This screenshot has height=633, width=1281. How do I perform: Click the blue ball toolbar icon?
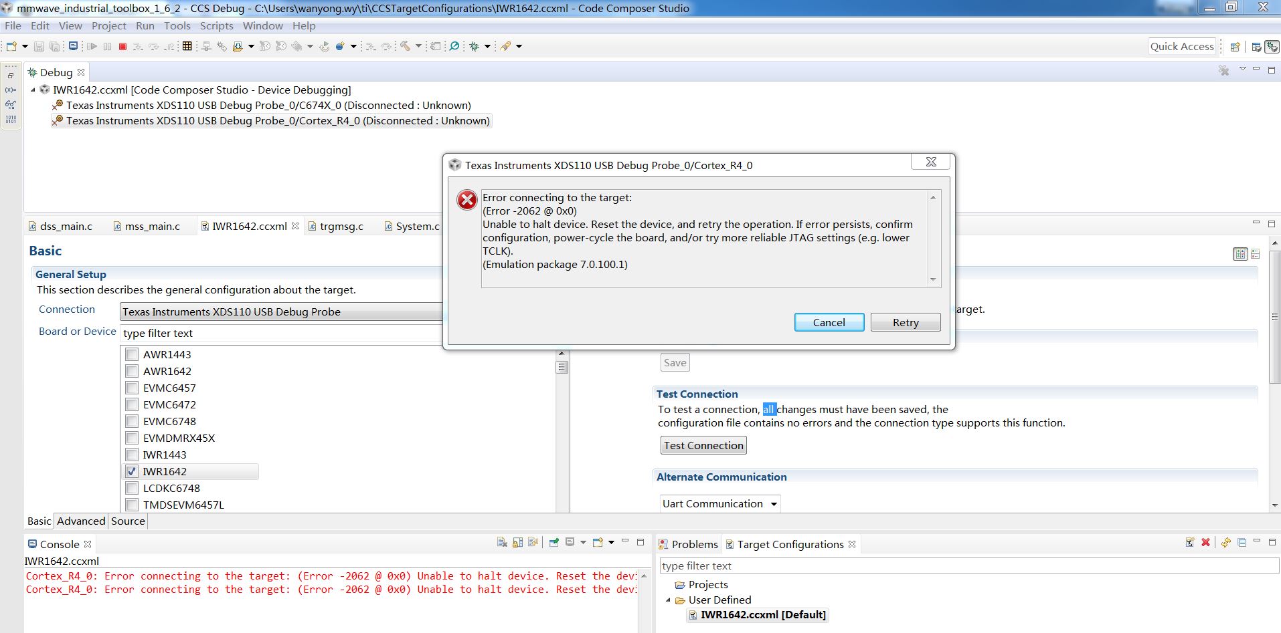(x=341, y=46)
